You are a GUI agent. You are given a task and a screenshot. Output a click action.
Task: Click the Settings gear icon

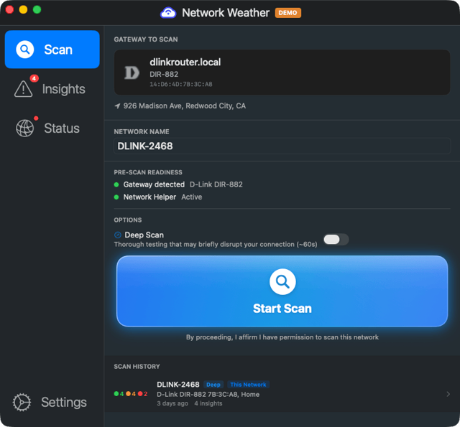click(x=22, y=402)
